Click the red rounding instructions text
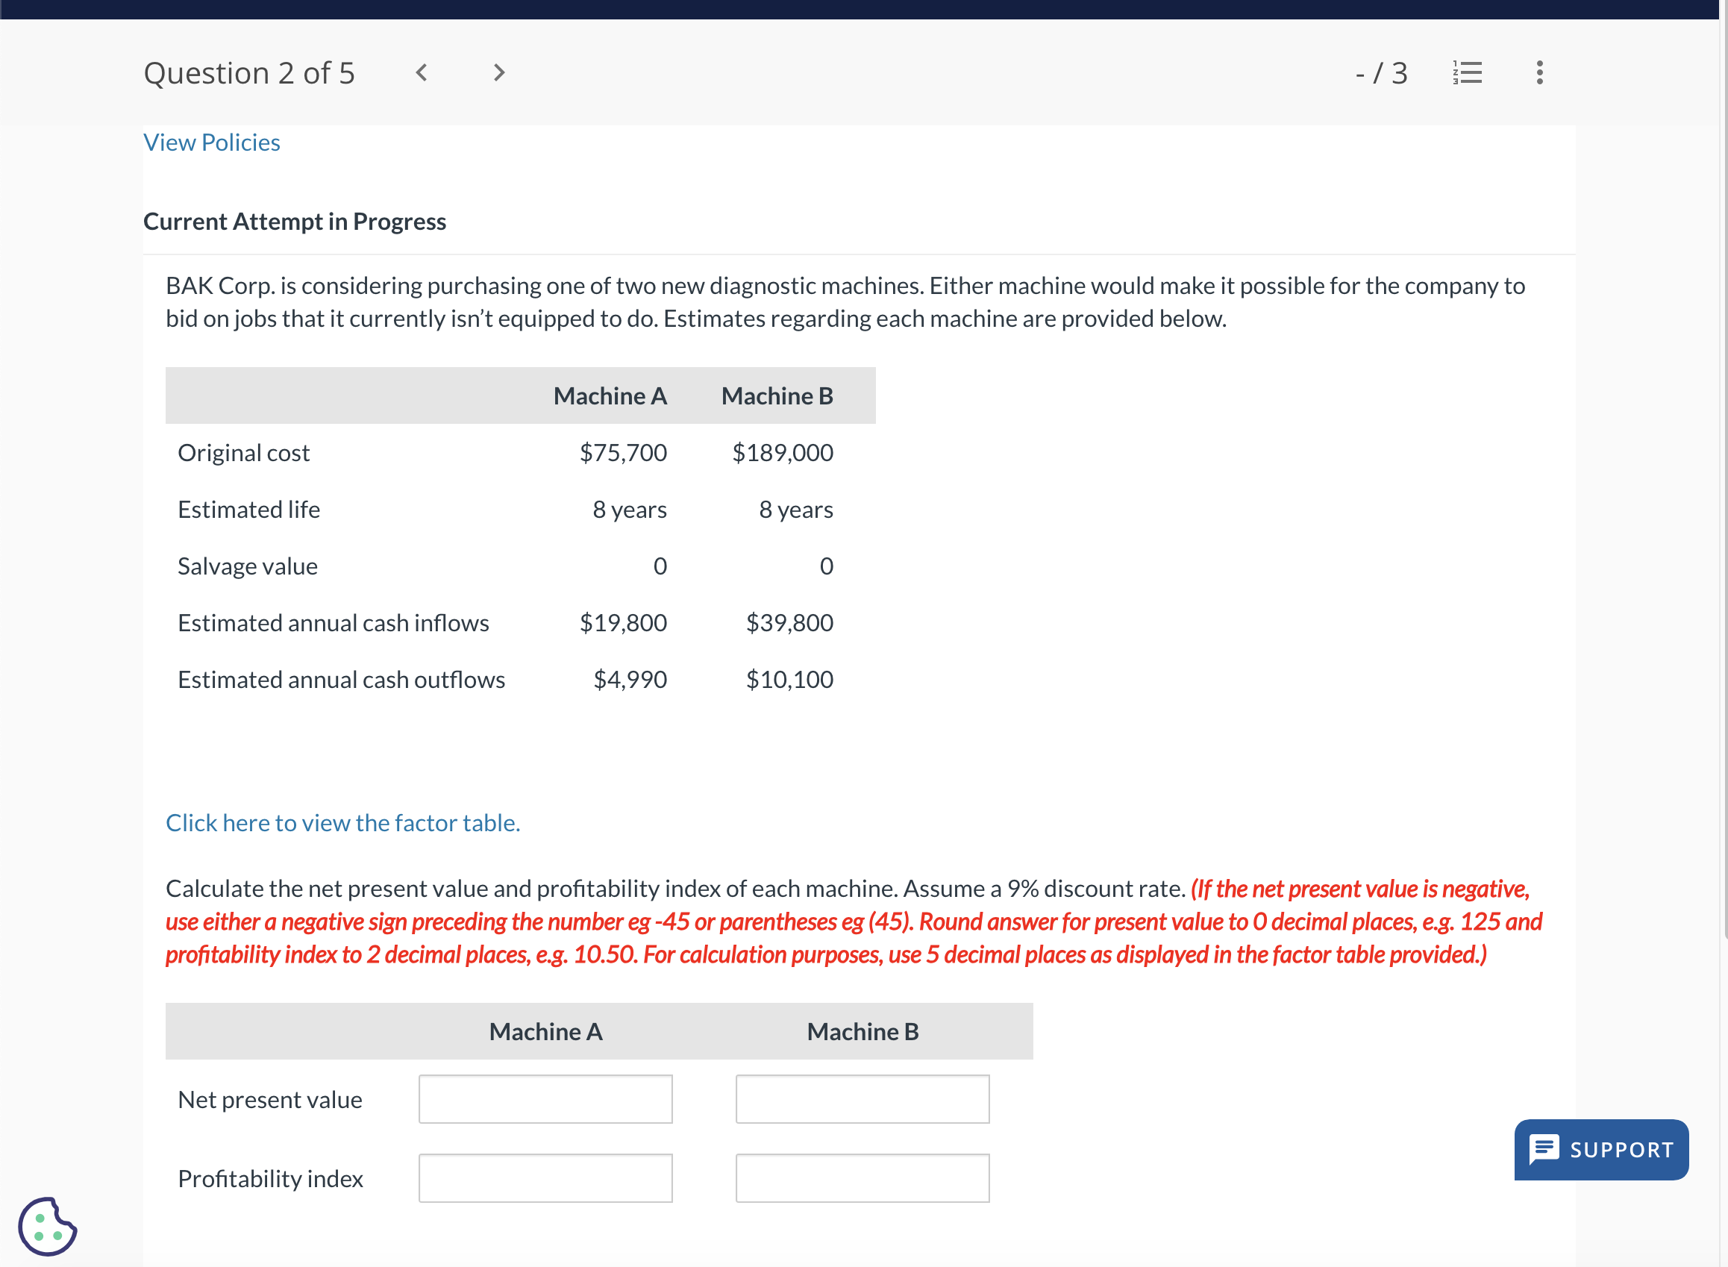Screen dimensions: 1728x1267 click(x=853, y=922)
